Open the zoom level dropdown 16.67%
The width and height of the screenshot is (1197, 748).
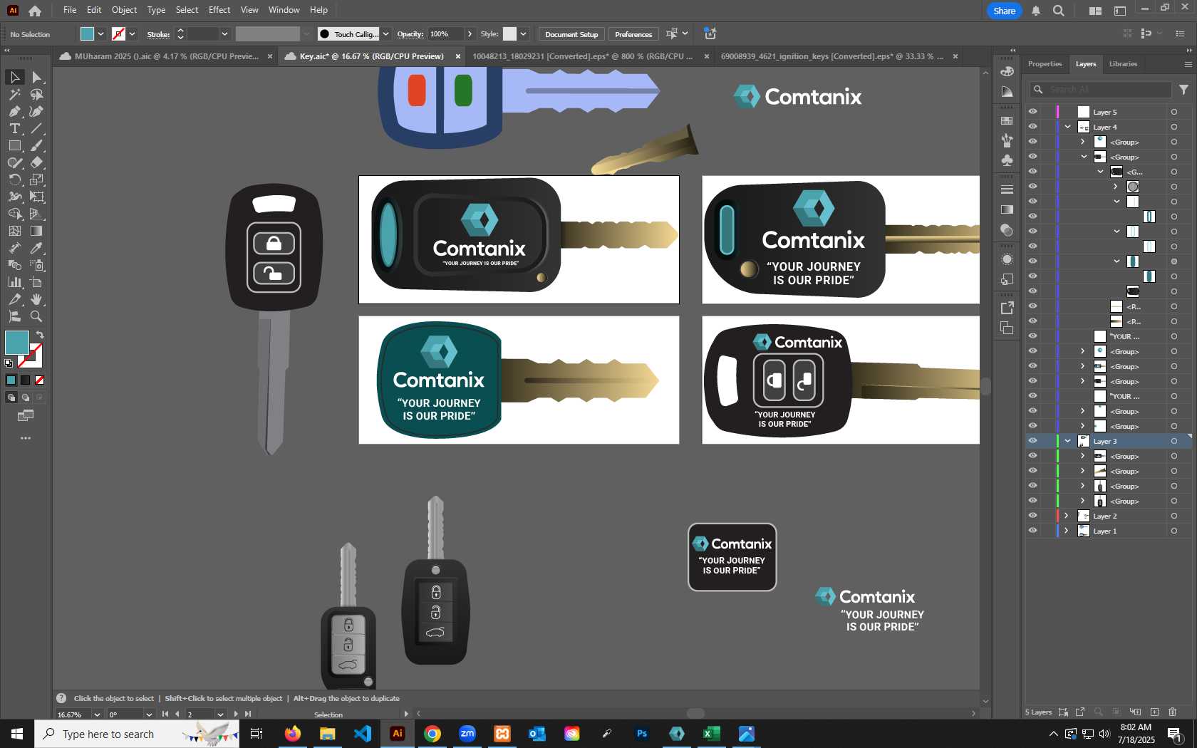(x=97, y=715)
